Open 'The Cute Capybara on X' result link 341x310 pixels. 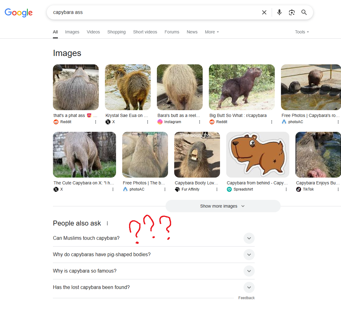click(x=84, y=183)
